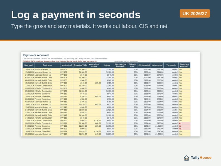The image size is (221, 166).
Task: Click the UK 2026/27 badge
Action: (x=195, y=14)
